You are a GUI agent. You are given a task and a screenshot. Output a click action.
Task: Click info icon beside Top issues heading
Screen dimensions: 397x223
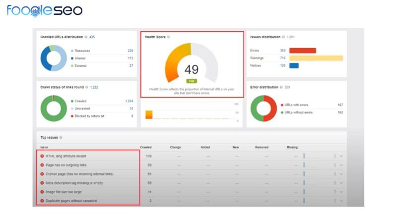click(61, 138)
